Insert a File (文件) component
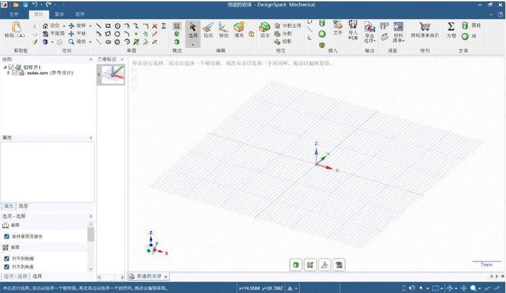 point(338,28)
